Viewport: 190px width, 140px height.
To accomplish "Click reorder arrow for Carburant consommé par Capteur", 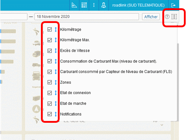I will [56, 72].
